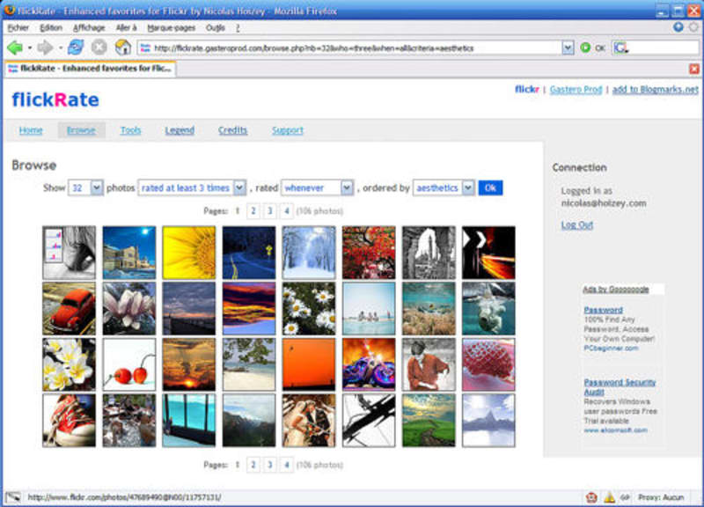This screenshot has height=507, width=704.
Task: Go to page 2 in the bottom pagination
Action: coord(253,465)
